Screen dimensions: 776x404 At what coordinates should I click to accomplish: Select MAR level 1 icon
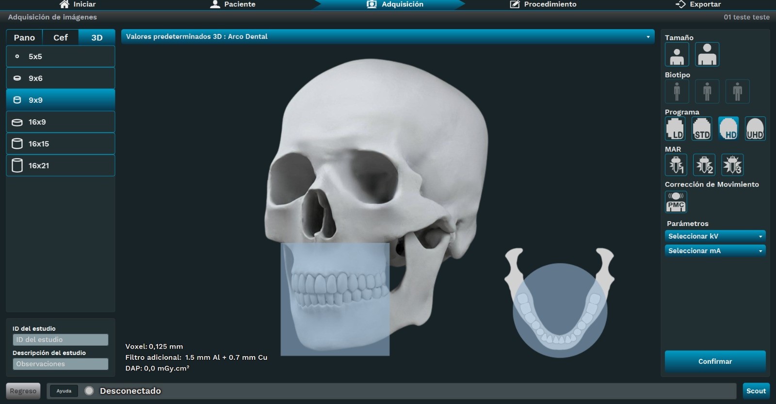click(x=676, y=165)
